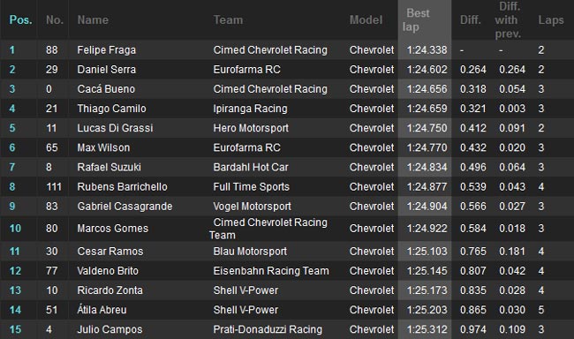Click the Laps column header
The height and width of the screenshot is (339, 574).
coord(550,19)
